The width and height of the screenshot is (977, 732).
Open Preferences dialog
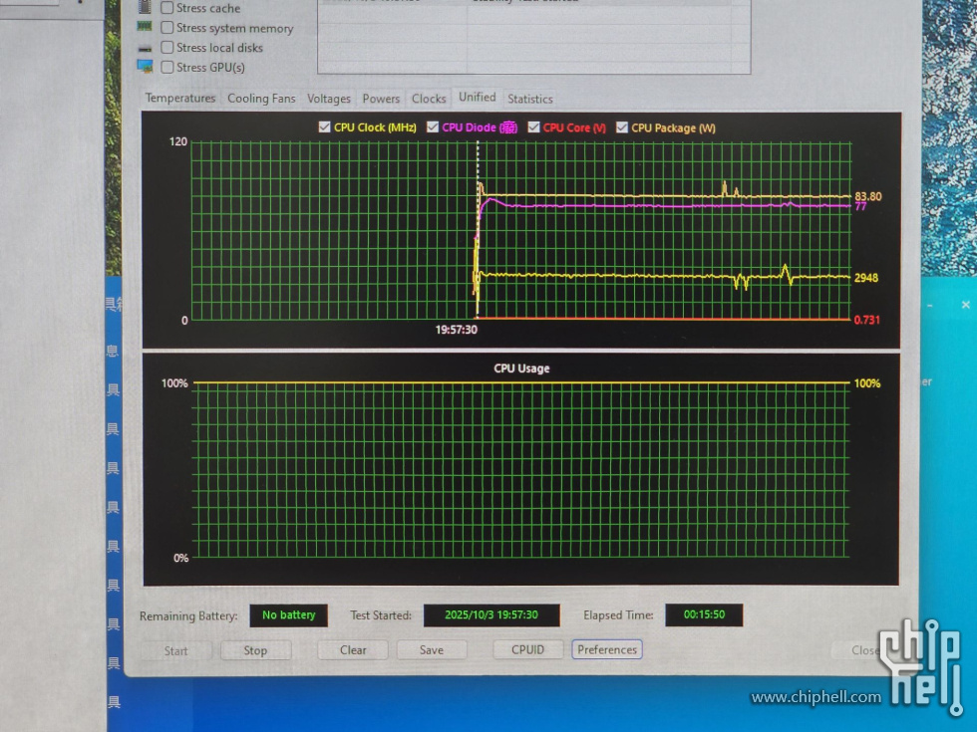607,649
